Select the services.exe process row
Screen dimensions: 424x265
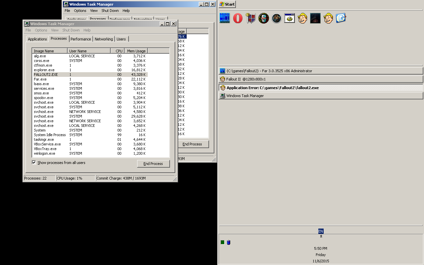point(90,88)
